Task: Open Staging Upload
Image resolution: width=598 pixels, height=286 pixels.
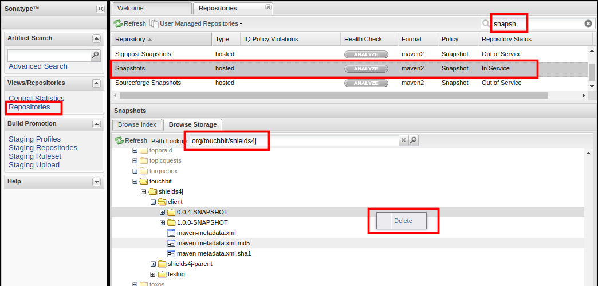Action: (34, 165)
